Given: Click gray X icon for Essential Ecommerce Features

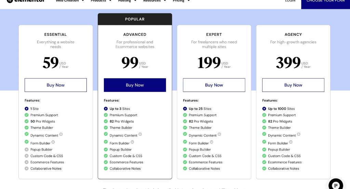Looking at the screenshot, I should point(27,162).
